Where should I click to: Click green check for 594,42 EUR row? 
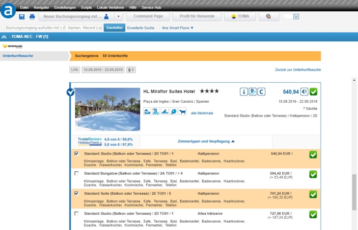313,174
